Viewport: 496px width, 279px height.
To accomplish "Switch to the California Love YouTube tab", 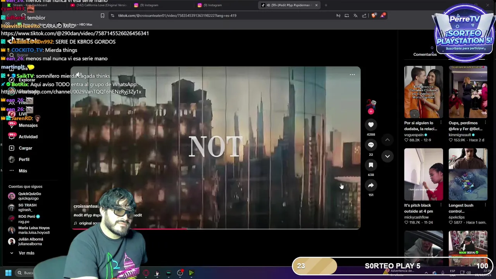I will (x=98, y=5).
